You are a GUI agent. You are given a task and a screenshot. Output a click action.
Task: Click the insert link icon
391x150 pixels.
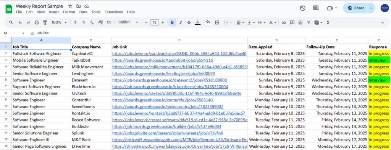click(284, 22)
